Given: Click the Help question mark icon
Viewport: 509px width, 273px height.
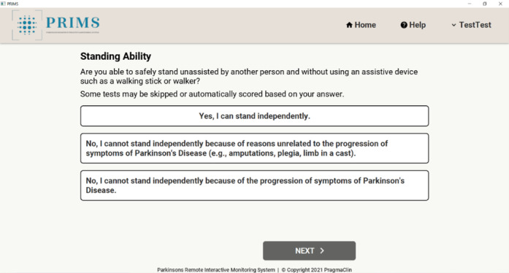Looking at the screenshot, I should (404, 25).
